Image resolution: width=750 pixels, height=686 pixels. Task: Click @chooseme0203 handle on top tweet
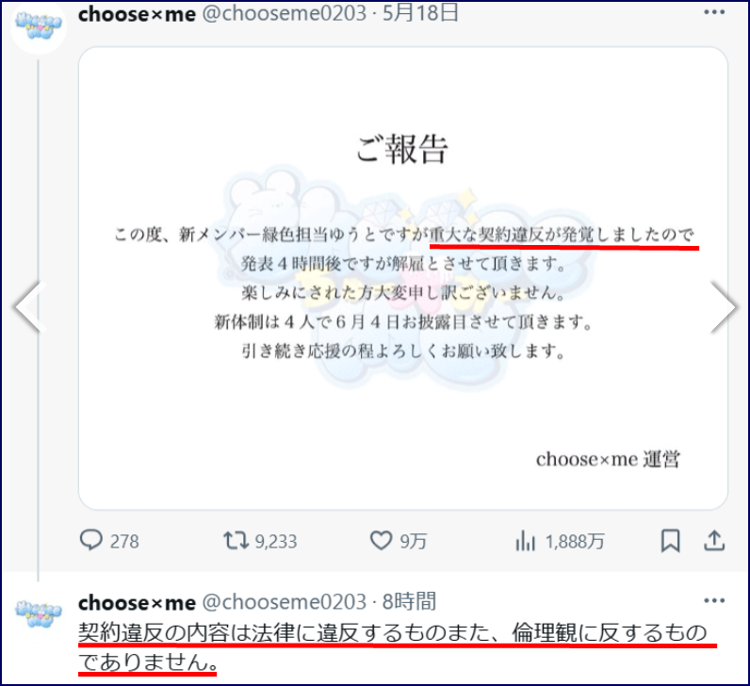point(285,13)
